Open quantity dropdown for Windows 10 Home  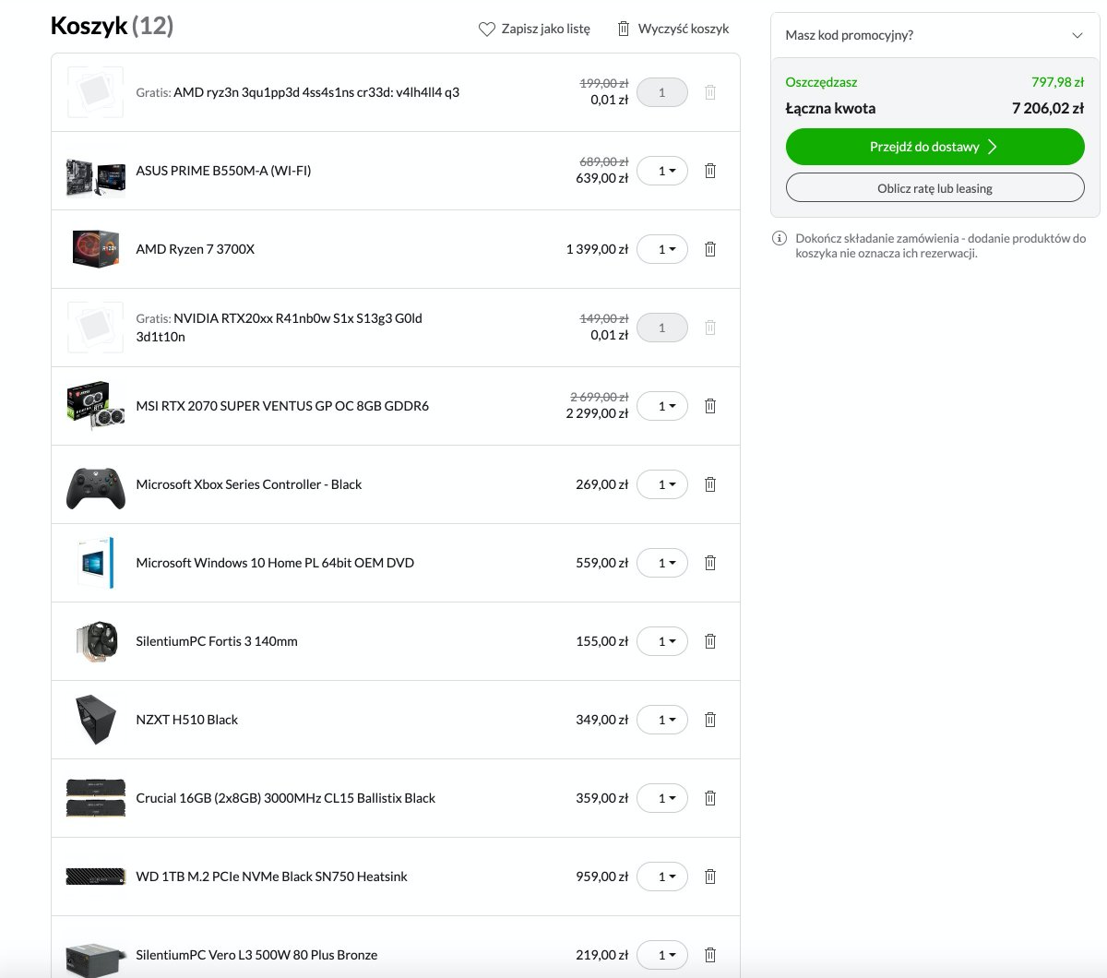click(662, 563)
